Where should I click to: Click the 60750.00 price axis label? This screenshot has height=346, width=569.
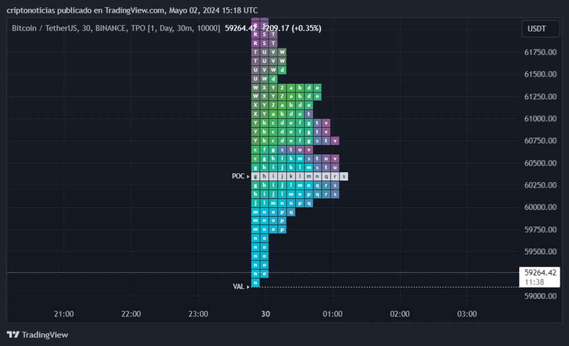click(x=540, y=141)
